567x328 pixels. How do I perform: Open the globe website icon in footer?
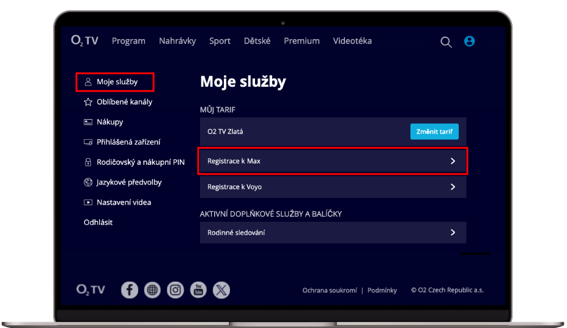point(152,290)
